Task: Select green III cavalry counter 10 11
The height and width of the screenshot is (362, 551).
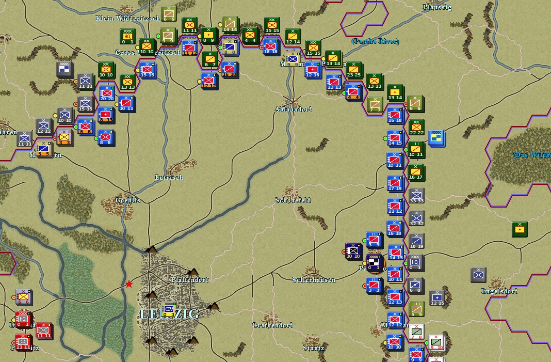Action: tap(416, 150)
